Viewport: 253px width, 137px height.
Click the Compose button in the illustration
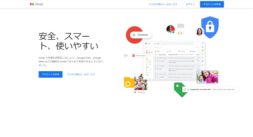pos(141,35)
